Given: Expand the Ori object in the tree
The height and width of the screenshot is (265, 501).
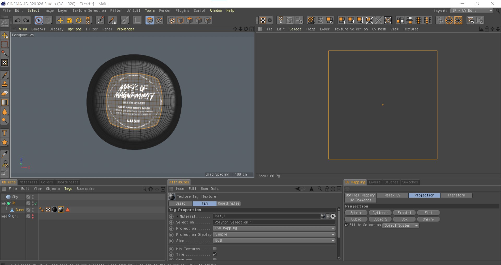Looking at the screenshot, I should click(3, 216).
